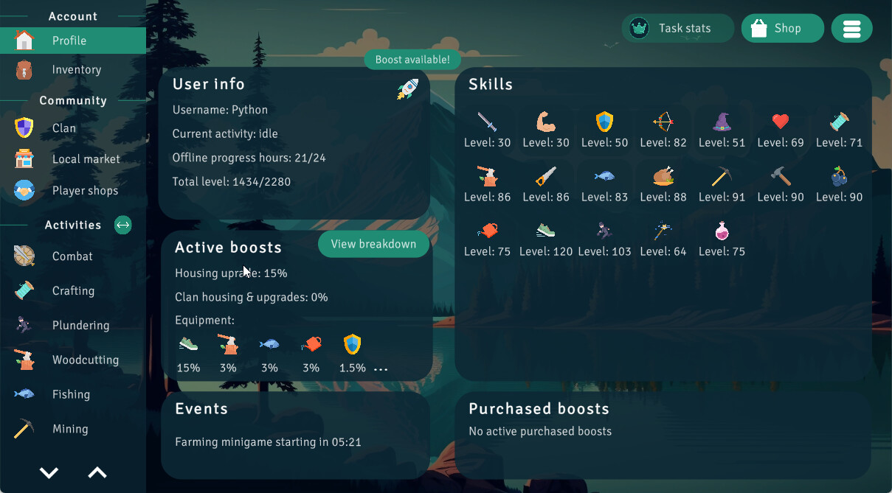
Task: Click the sword combat skill icon
Action: [x=486, y=122]
